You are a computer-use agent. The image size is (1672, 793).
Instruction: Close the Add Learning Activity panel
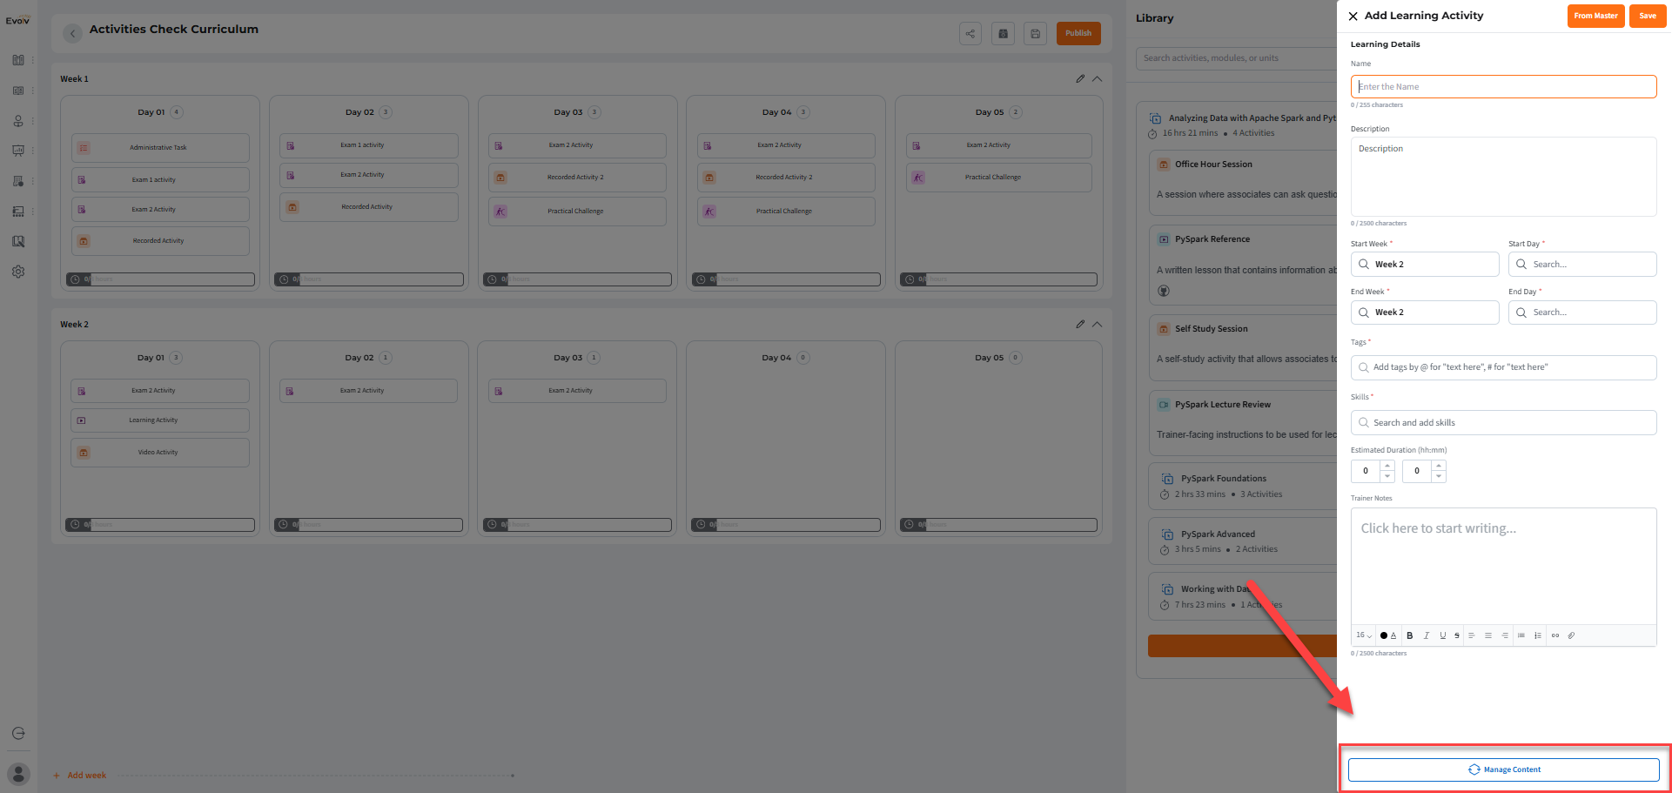tap(1353, 16)
